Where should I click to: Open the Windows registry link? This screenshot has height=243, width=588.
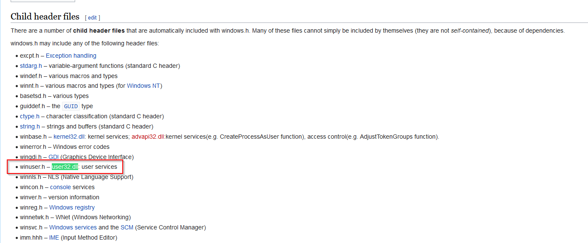tap(72, 207)
